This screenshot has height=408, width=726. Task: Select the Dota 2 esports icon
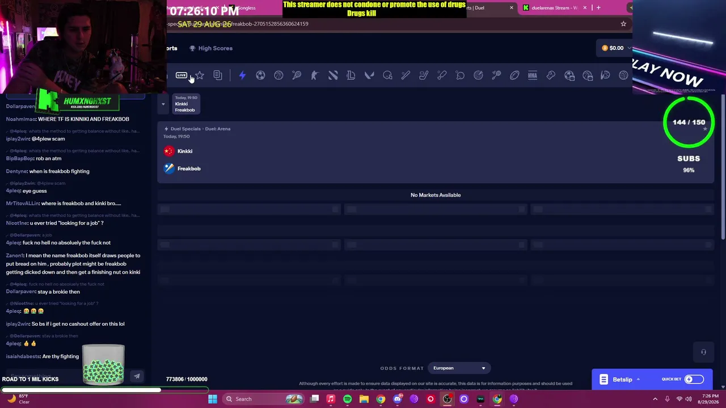(x=333, y=75)
